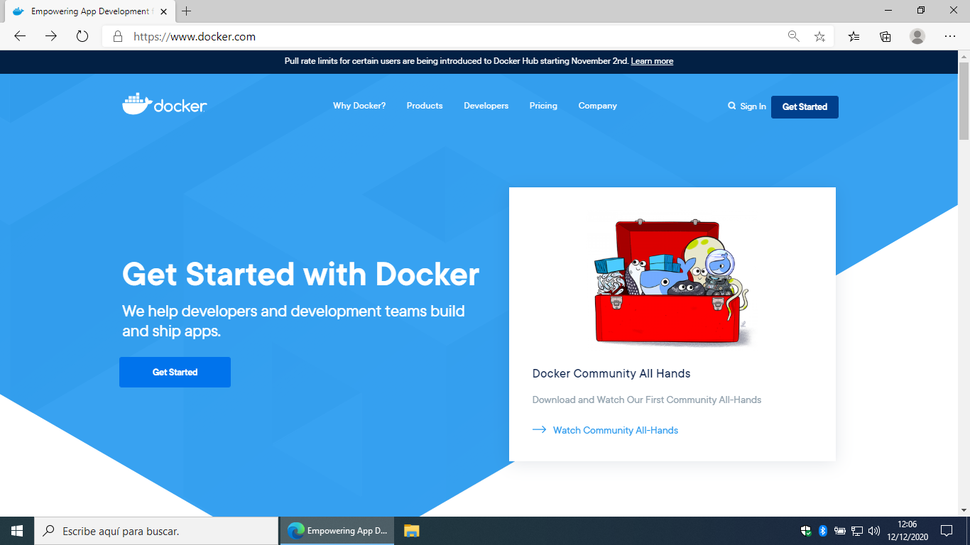
Task: Open the Collections icon
Action: tap(885, 36)
